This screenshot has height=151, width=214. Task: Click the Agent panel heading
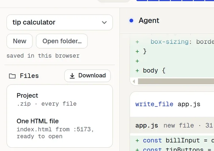click(149, 20)
